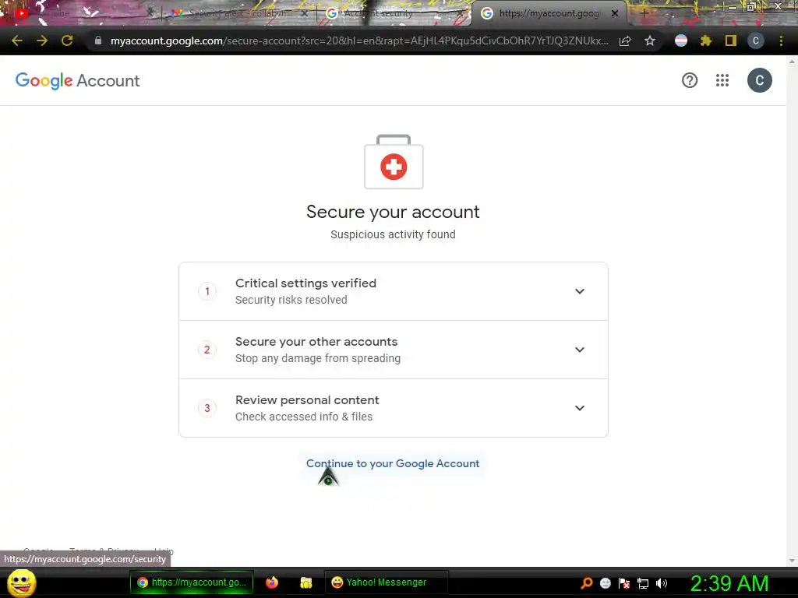The height and width of the screenshot is (598, 798).
Task: Click the padlock site info icon
Action: point(98,40)
